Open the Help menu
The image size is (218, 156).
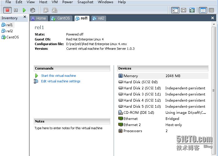122,2
